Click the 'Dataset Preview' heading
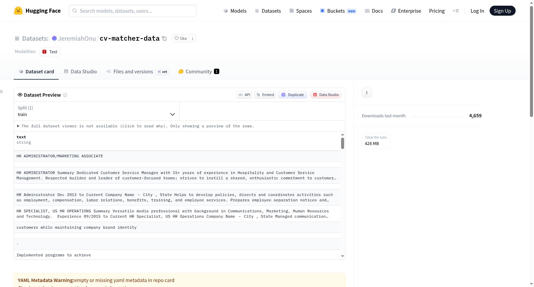Image resolution: width=534 pixels, height=287 pixels. [42, 95]
